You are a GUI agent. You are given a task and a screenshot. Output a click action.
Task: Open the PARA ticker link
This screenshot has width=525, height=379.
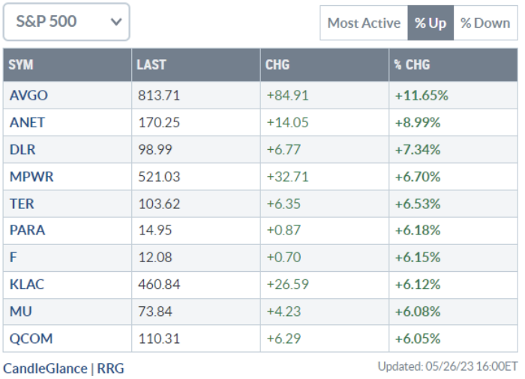(26, 230)
